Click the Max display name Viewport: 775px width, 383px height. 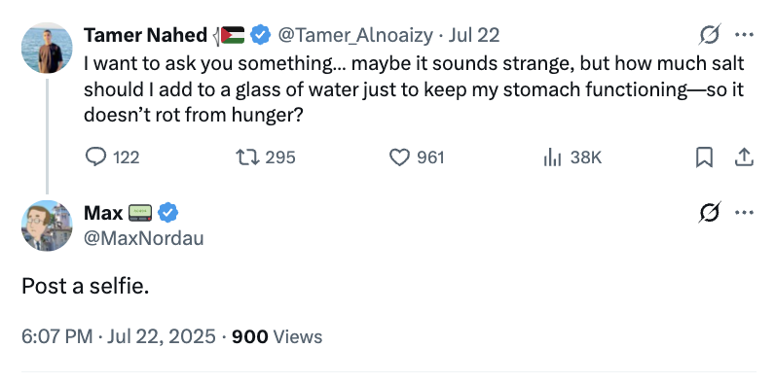click(103, 213)
